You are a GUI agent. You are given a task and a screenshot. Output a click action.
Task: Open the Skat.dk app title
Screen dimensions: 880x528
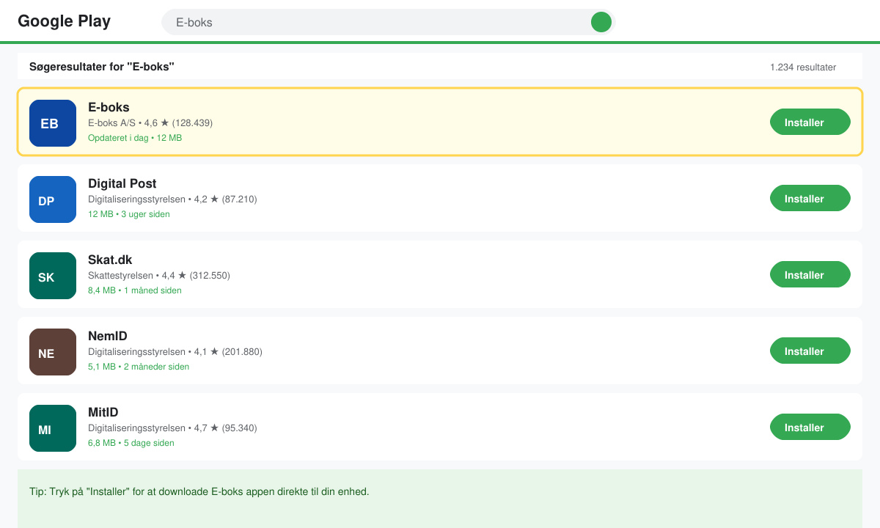(110, 260)
